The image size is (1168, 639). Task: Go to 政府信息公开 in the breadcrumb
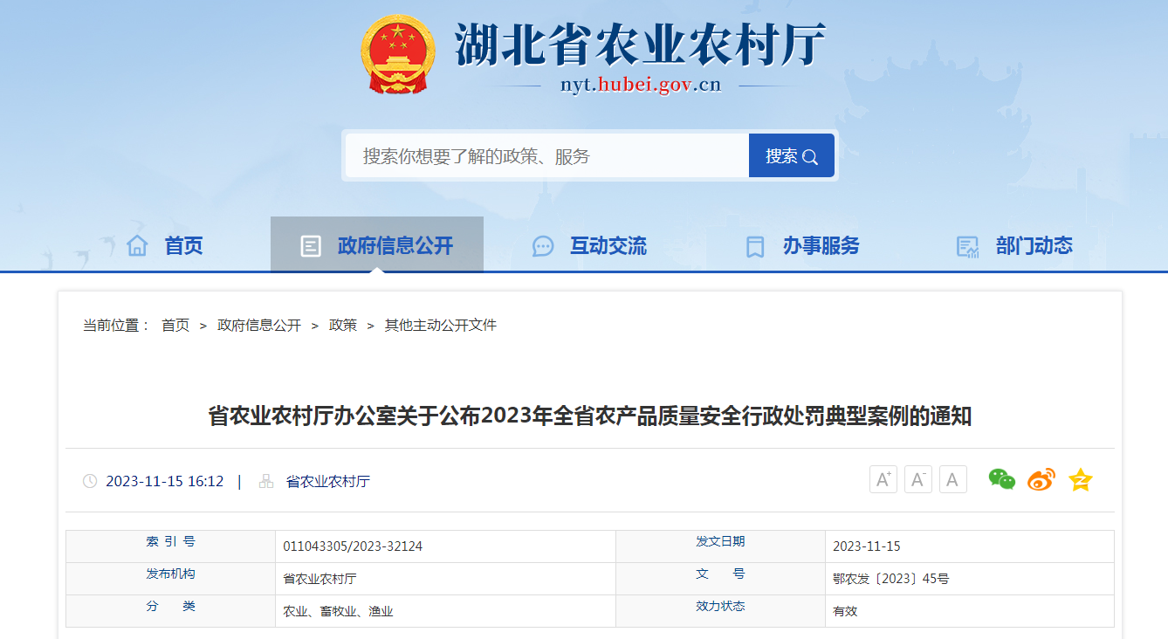(259, 325)
